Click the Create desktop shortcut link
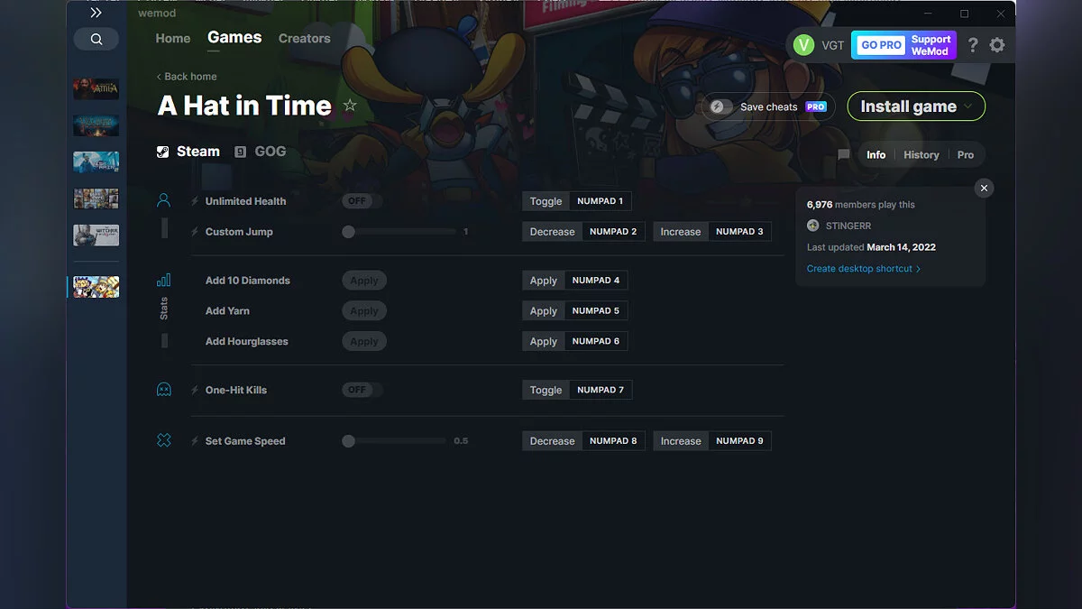The height and width of the screenshot is (609, 1082). coord(859,268)
